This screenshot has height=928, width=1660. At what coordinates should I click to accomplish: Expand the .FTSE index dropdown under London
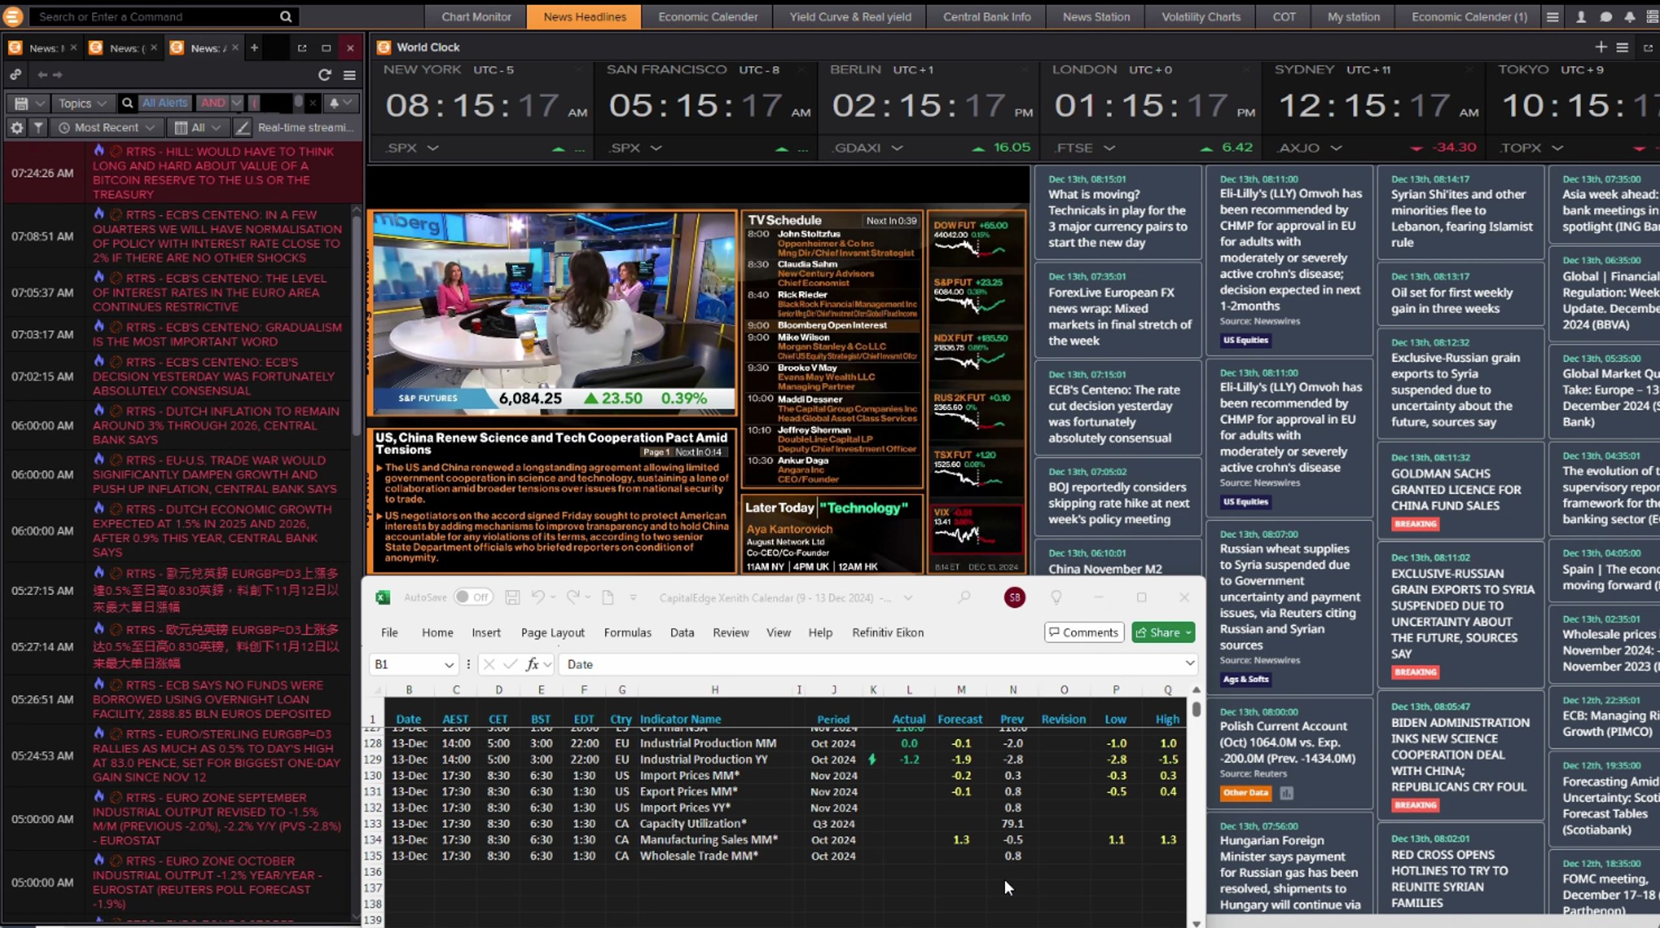click(1109, 148)
